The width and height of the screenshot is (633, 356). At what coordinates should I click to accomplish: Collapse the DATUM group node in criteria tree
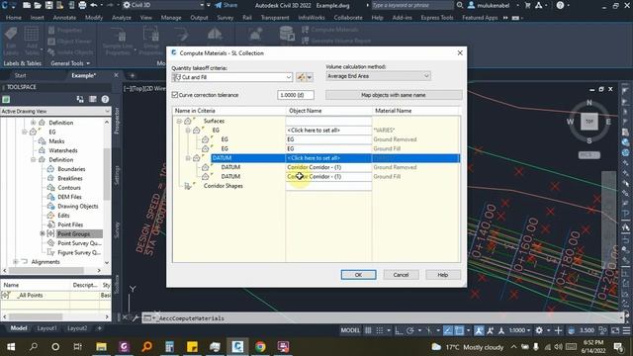point(188,158)
